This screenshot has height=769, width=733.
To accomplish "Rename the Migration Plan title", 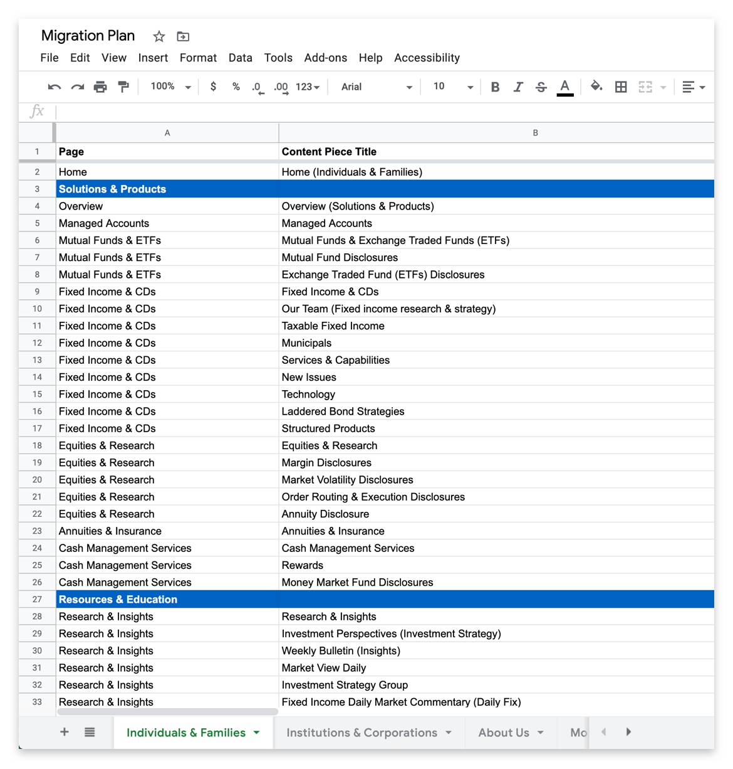I will point(88,36).
